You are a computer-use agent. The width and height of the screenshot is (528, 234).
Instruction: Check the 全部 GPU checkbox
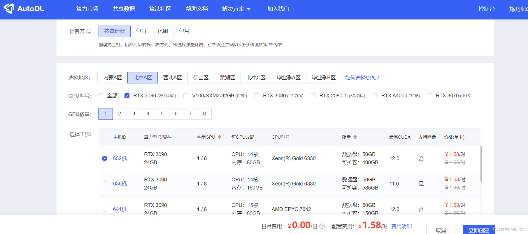point(101,96)
